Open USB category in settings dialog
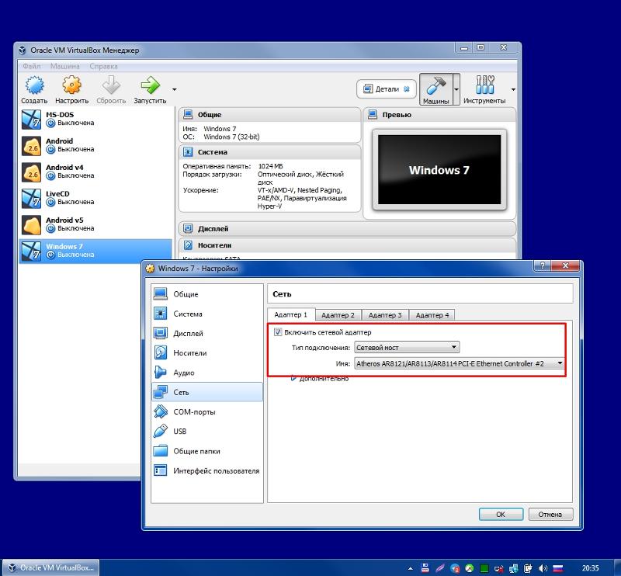621x576 pixels. click(x=207, y=432)
